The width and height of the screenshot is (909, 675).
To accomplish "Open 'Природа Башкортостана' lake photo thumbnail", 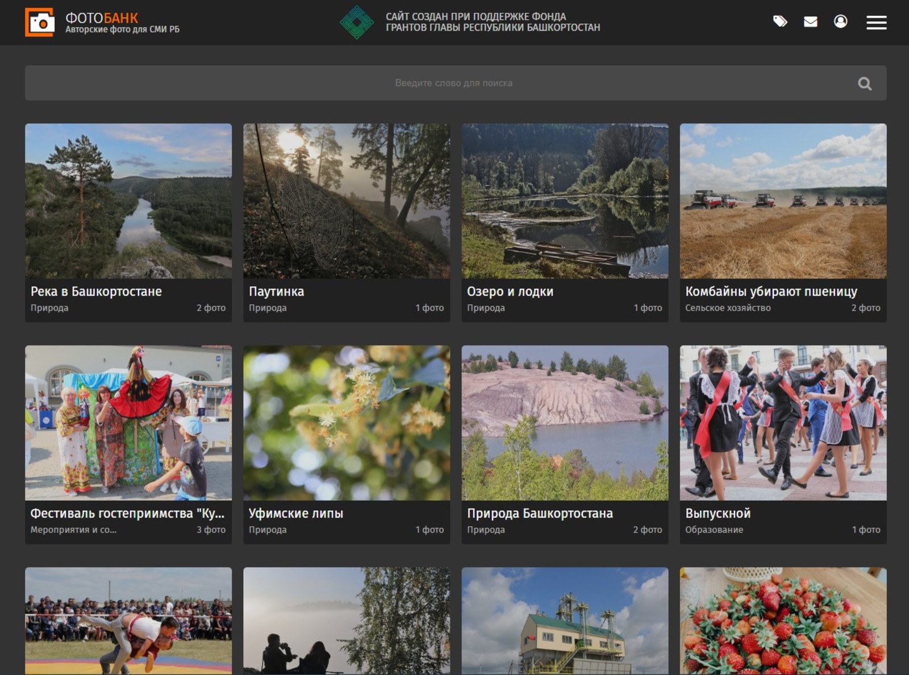I will (x=565, y=423).
